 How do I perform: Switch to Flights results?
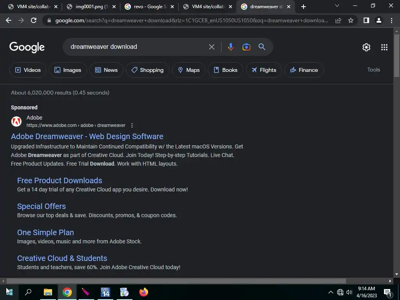coord(264,70)
